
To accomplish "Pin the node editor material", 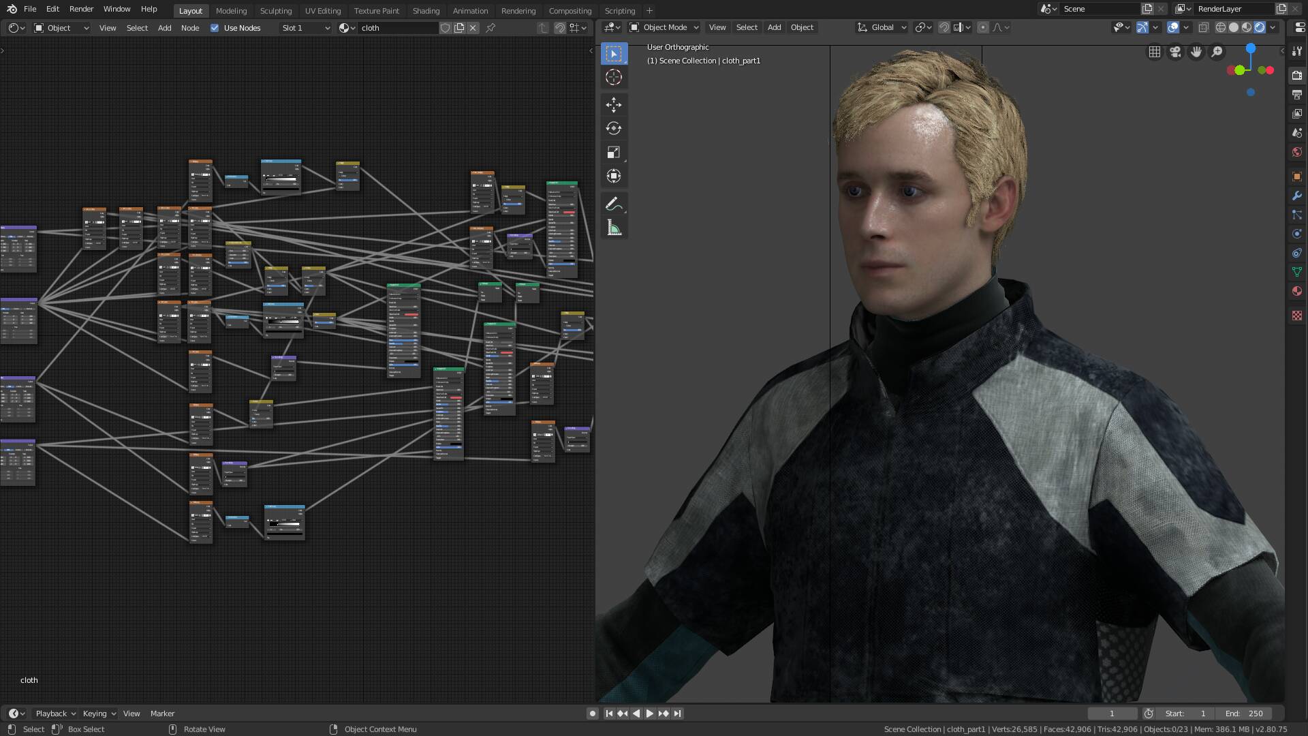I will 490,28.
